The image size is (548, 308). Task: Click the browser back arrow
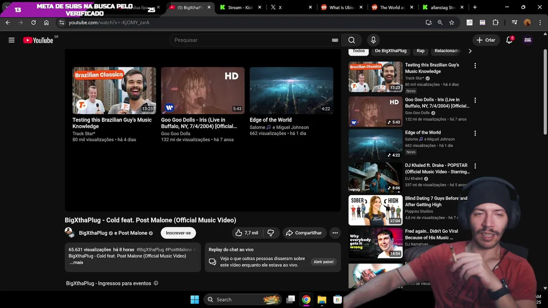tap(8, 23)
